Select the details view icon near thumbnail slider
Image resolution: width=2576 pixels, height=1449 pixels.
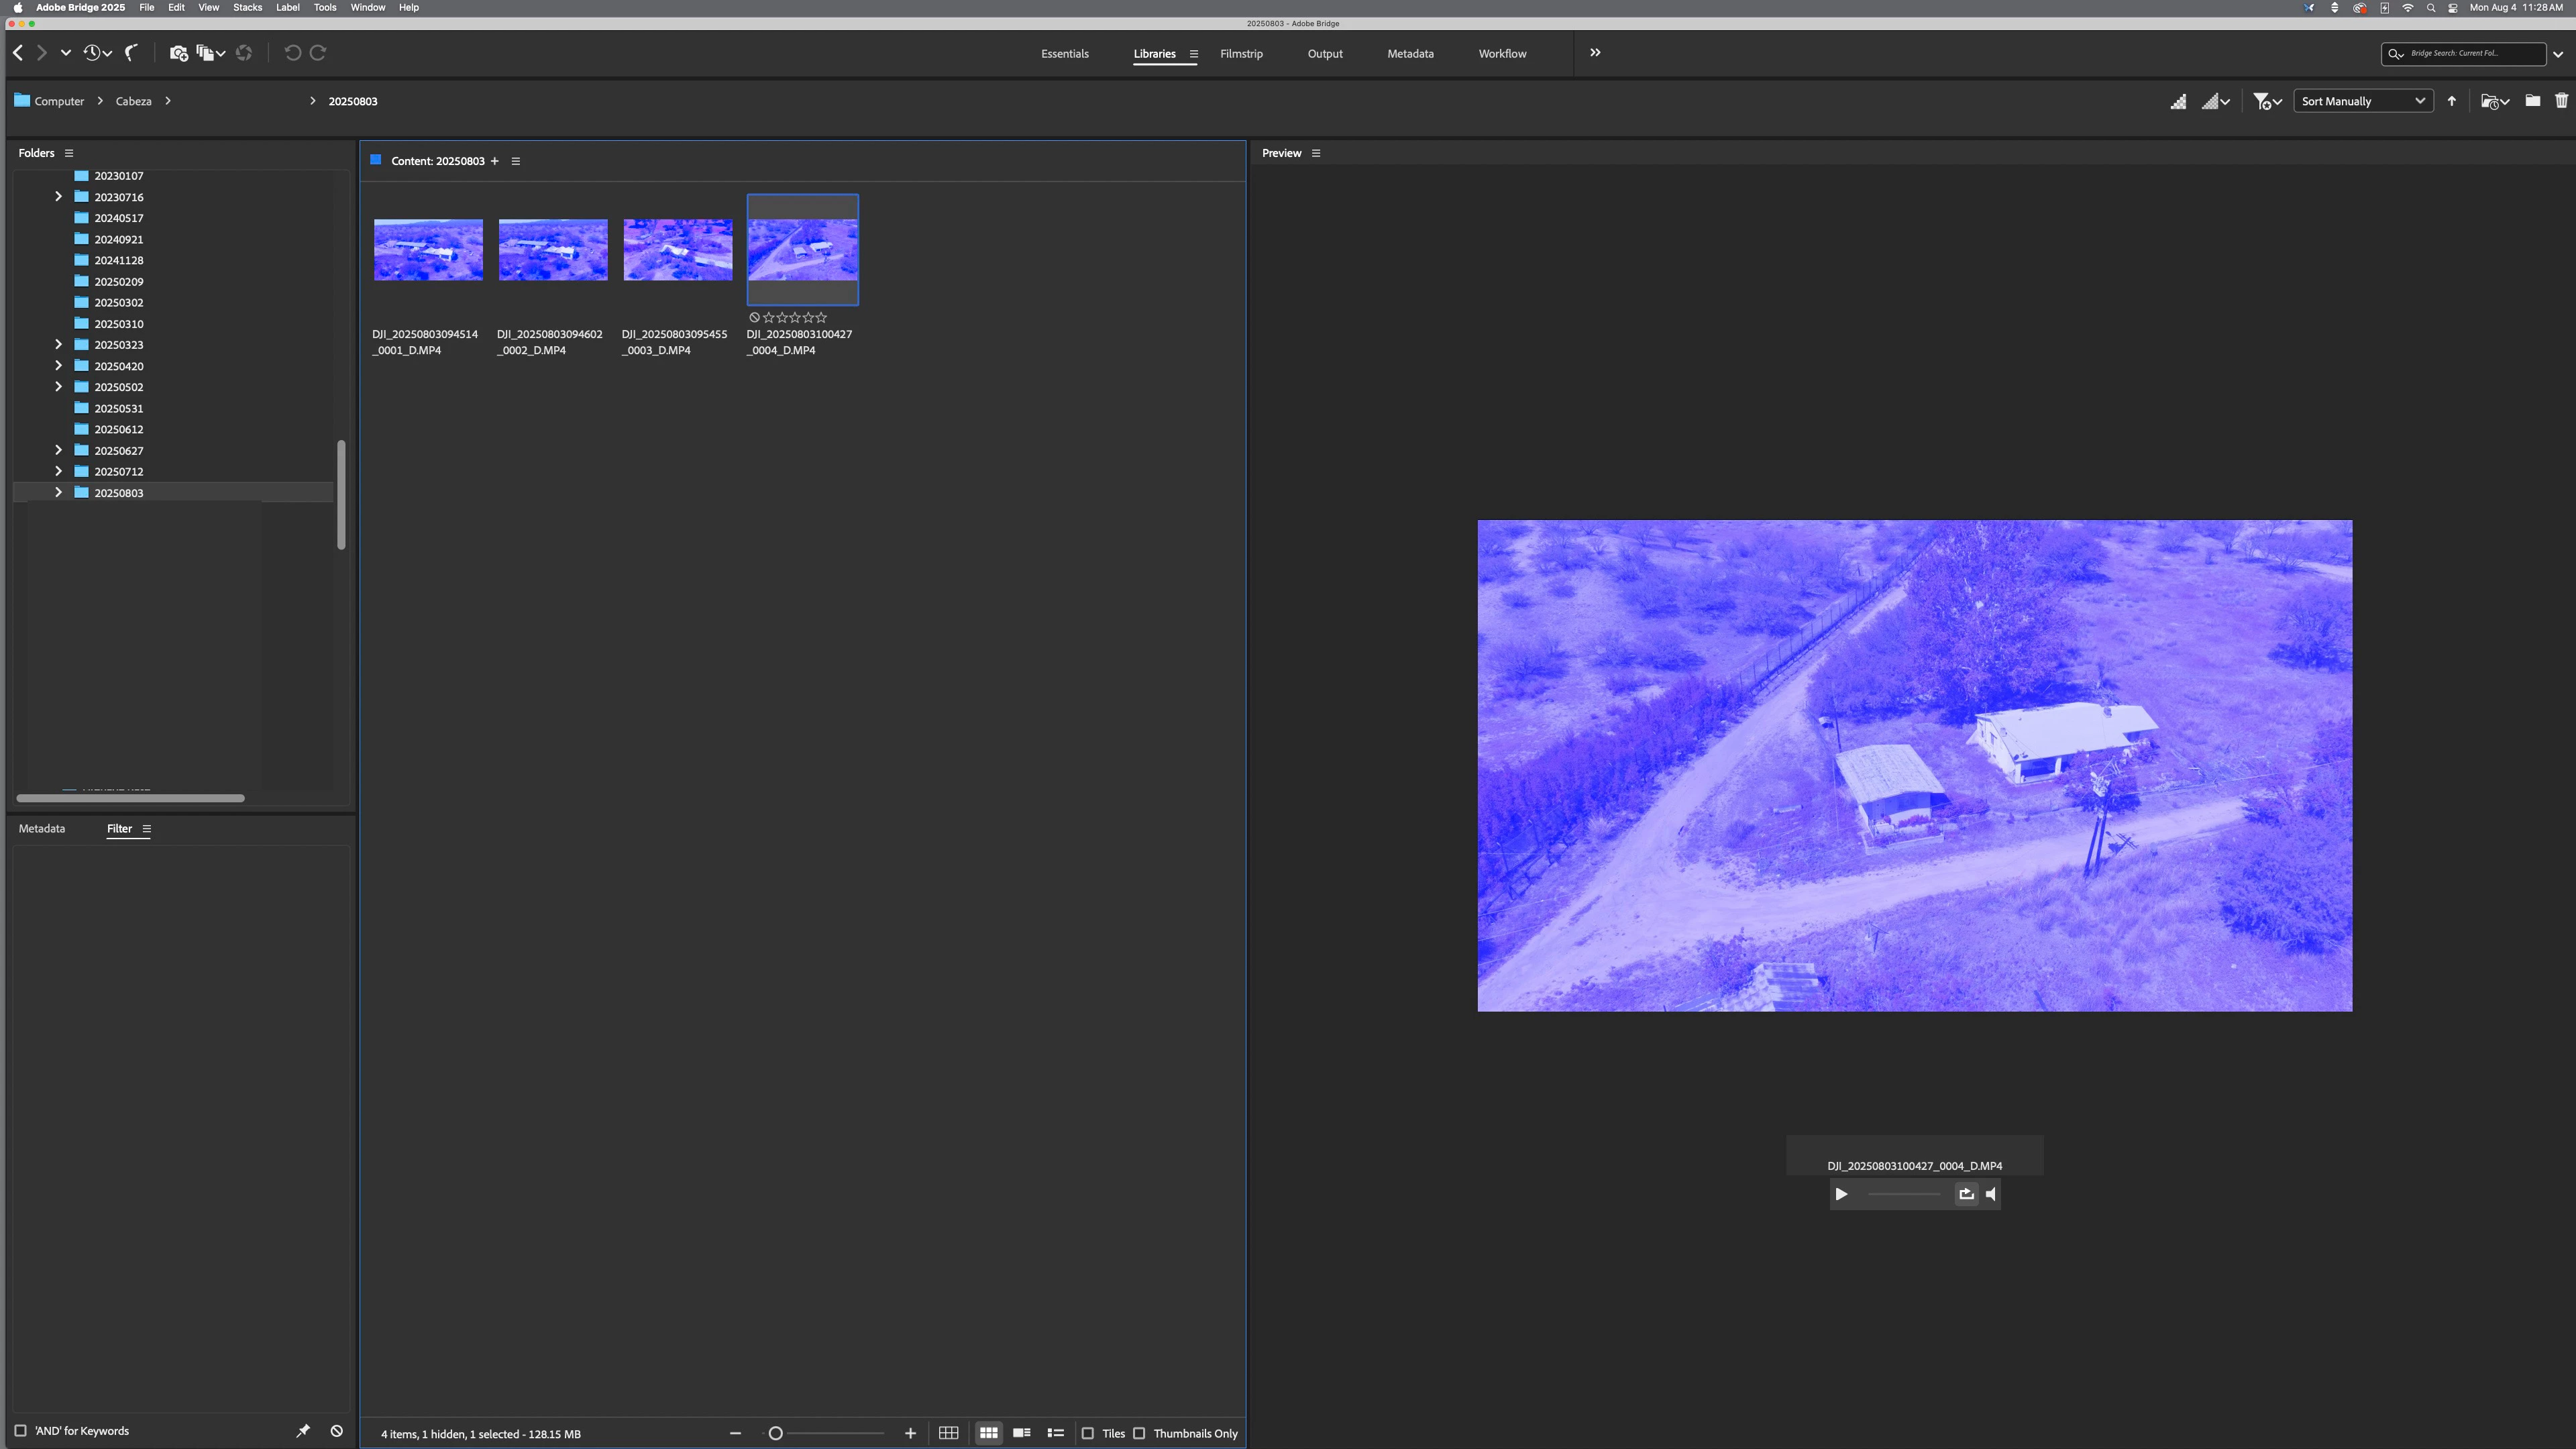pyautogui.click(x=1021, y=1433)
